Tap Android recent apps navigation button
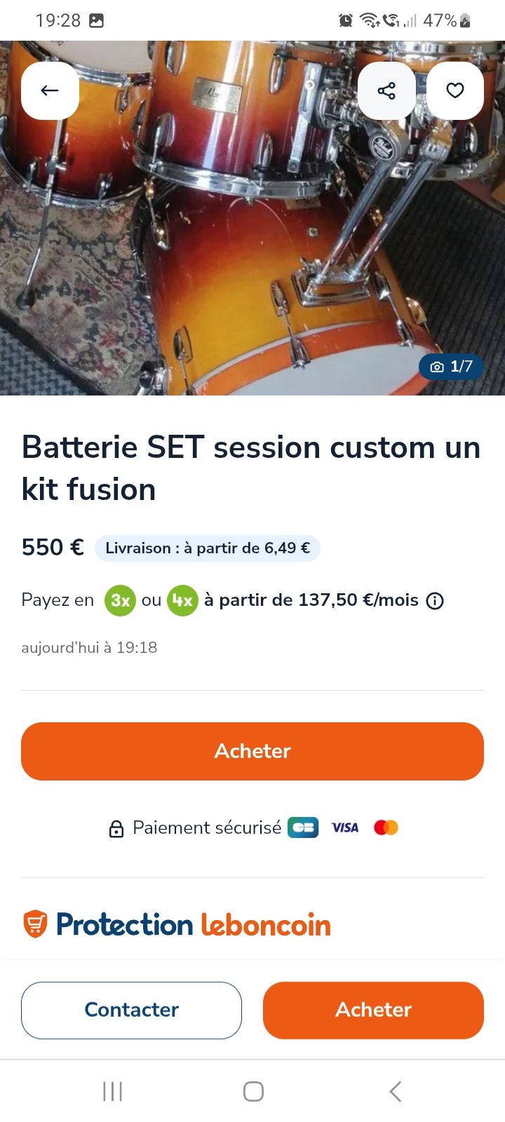 pos(112,1091)
